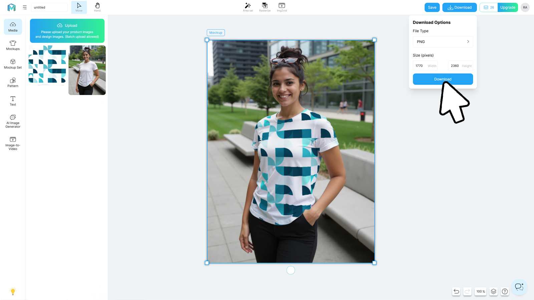The width and height of the screenshot is (534, 300).
Task: Click the top Download button
Action: [x=459, y=7]
